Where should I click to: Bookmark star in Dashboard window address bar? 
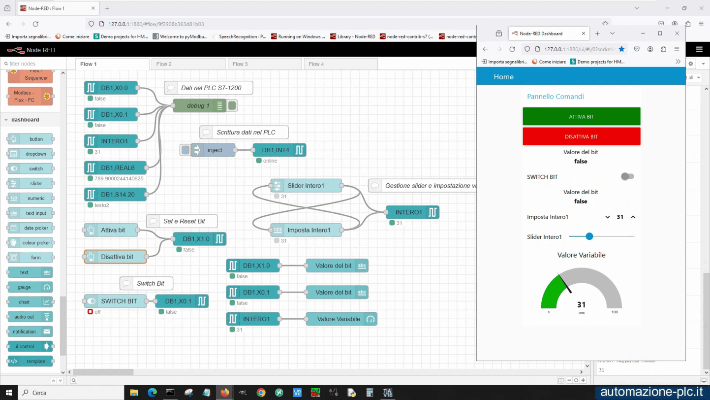click(x=621, y=49)
